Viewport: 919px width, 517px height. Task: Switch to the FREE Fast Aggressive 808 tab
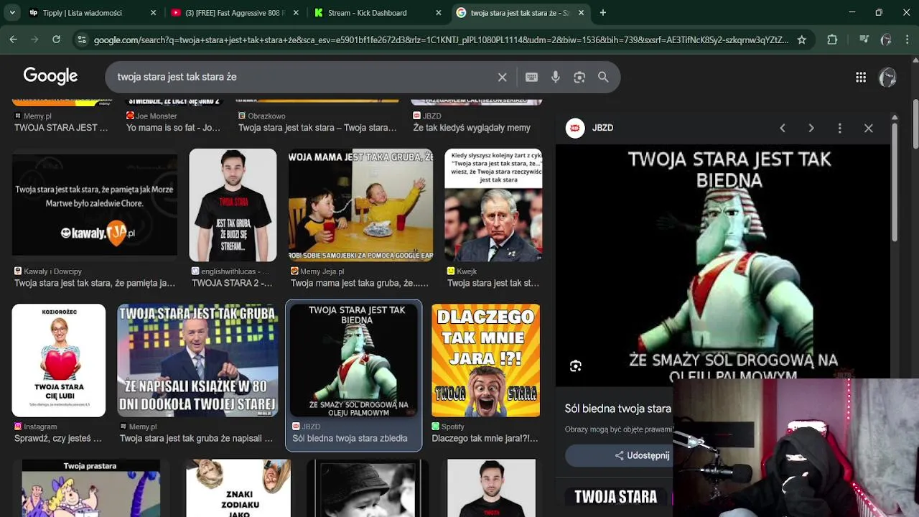[235, 13]
